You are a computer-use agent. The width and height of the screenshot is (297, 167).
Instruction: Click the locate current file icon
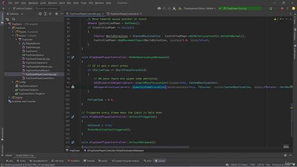coord(40,14)
